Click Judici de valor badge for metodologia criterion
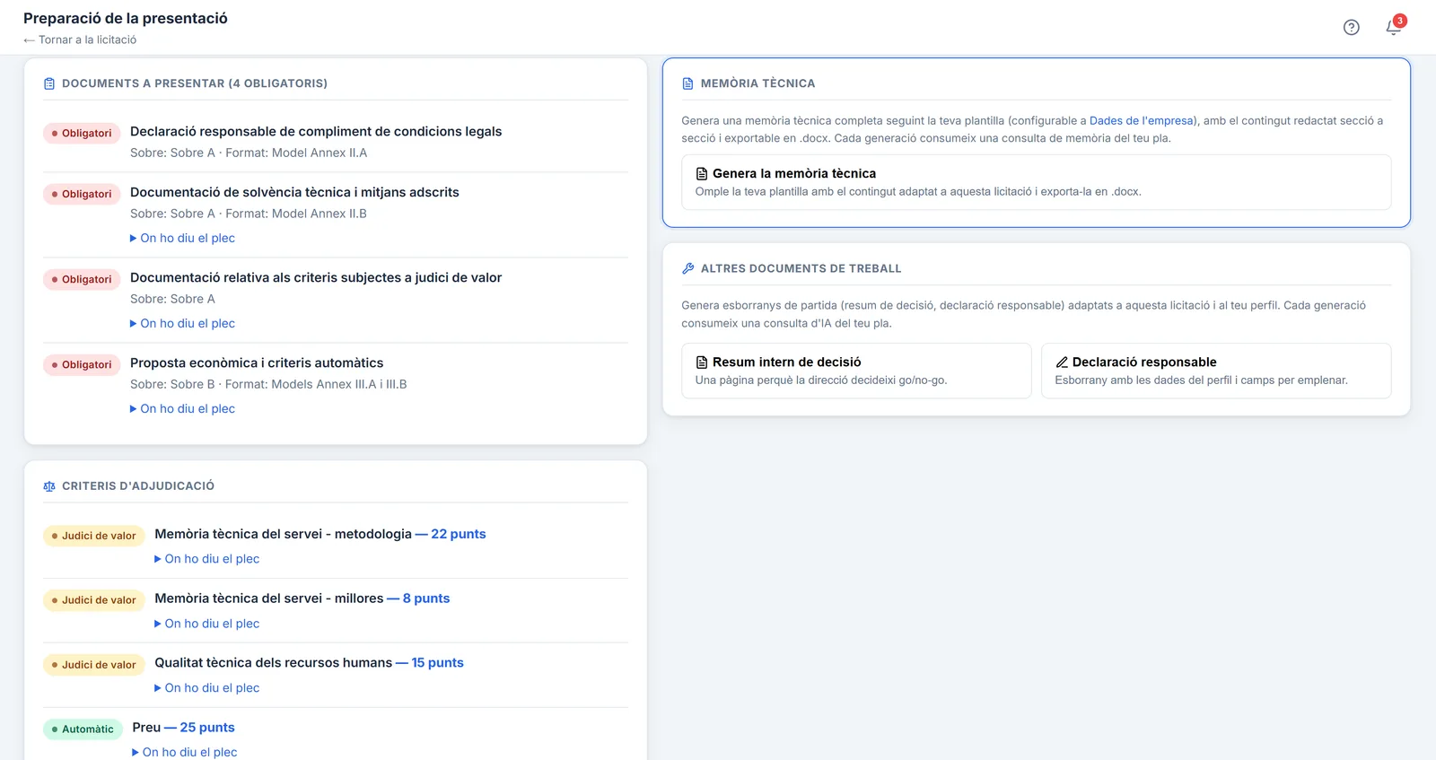This screenshot has height=760, width=1436. point(94,536)
